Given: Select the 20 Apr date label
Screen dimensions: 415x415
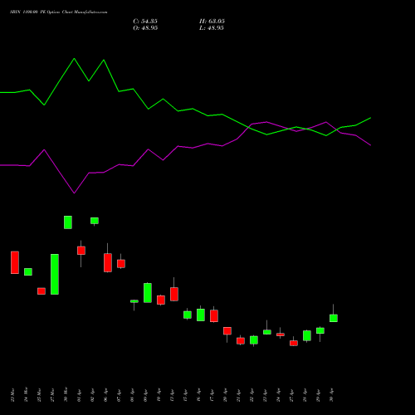Looking at the screenshot, I should click(x=225, y=395).
